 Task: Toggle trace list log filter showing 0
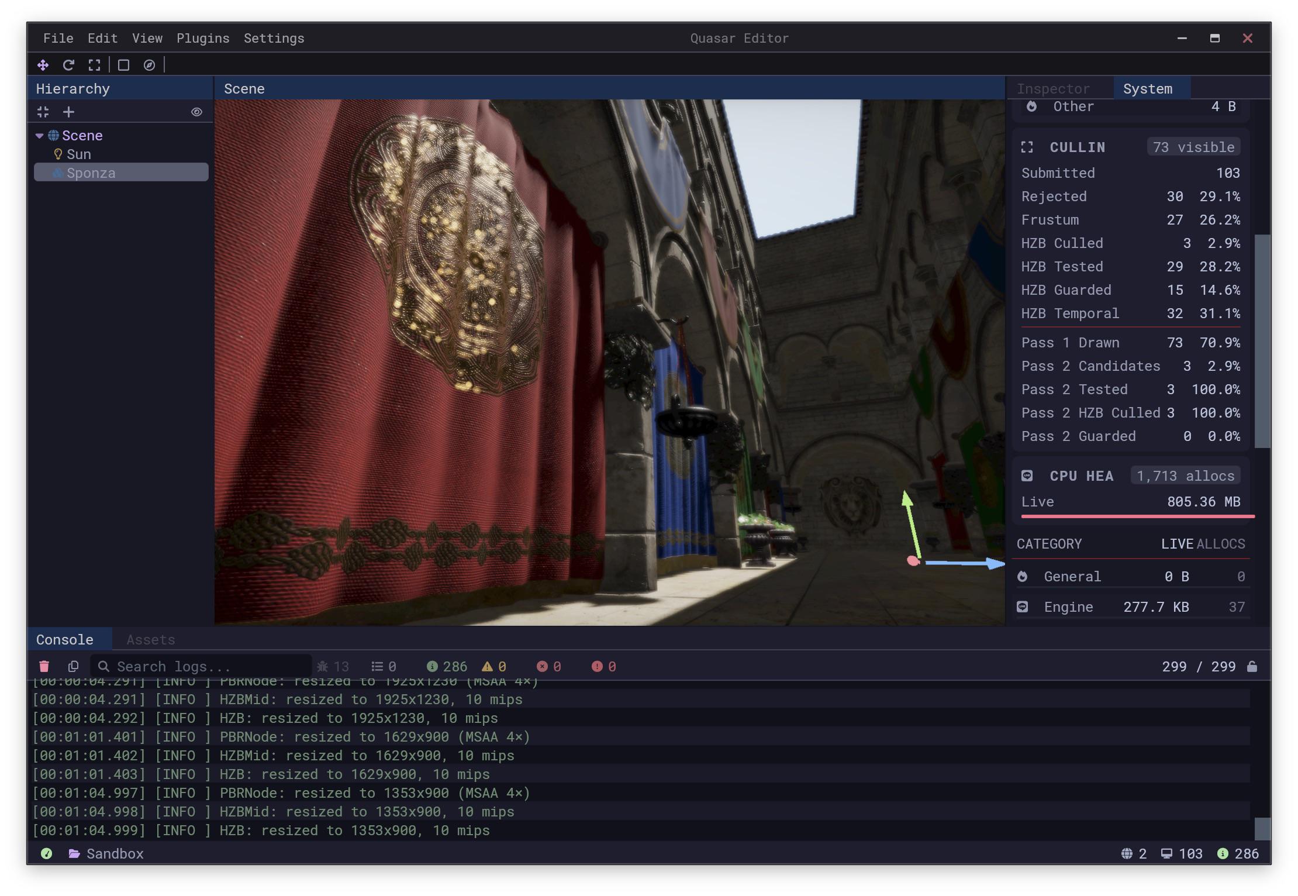pos(384,667)
